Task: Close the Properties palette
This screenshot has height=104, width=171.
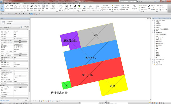Action: (29, 18)
